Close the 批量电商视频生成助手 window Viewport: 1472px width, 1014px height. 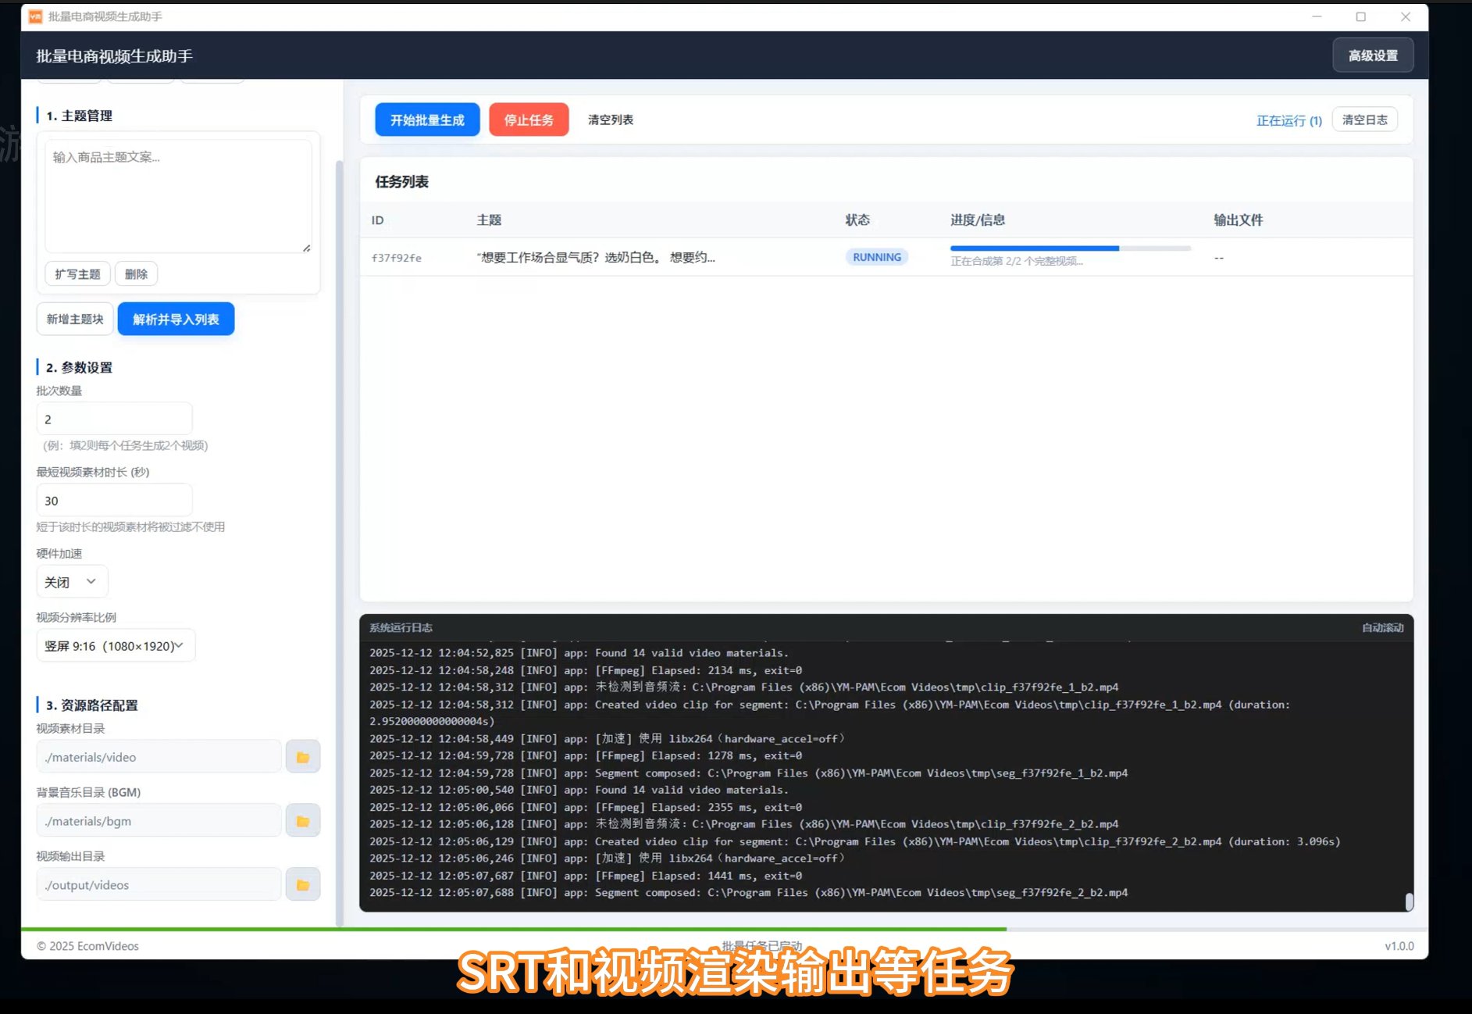(1406, 16)
